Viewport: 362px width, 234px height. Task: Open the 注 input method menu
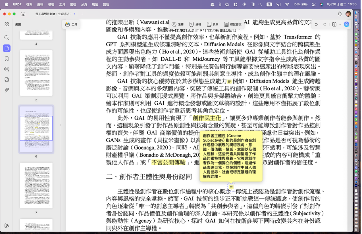pos(269,5)
